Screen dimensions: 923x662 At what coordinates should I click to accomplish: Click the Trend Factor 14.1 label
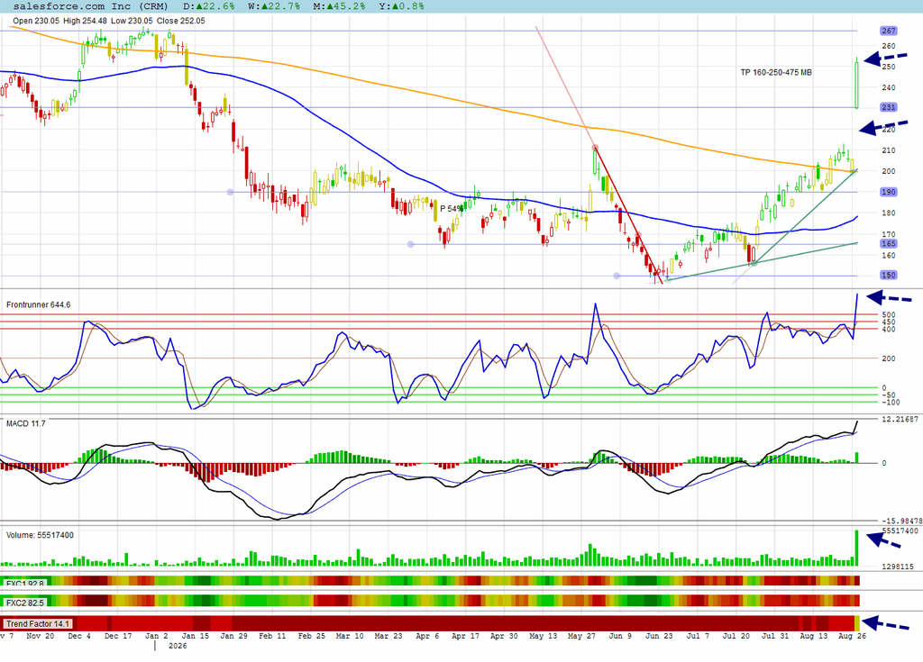coord(38,624)
